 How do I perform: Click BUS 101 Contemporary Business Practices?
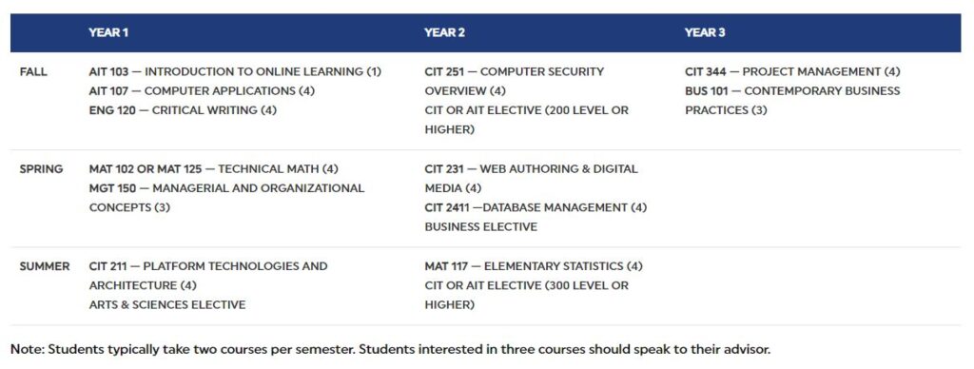tap(792, 101)
